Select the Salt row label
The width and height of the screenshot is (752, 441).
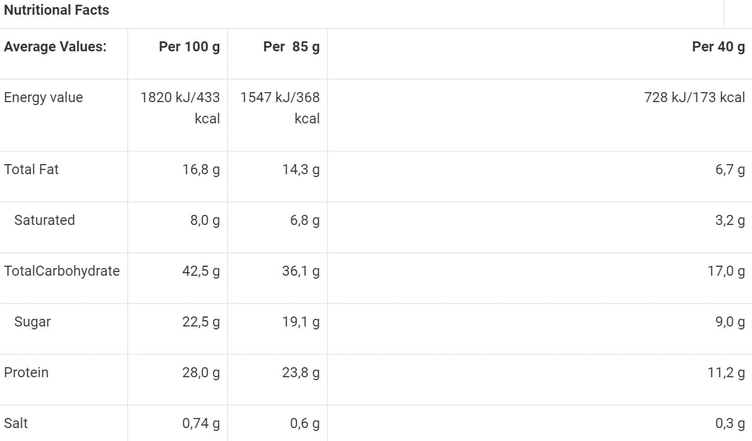16,423
